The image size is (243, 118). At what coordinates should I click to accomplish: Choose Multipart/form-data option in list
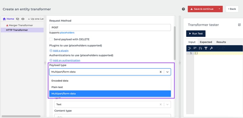[110, 94]
